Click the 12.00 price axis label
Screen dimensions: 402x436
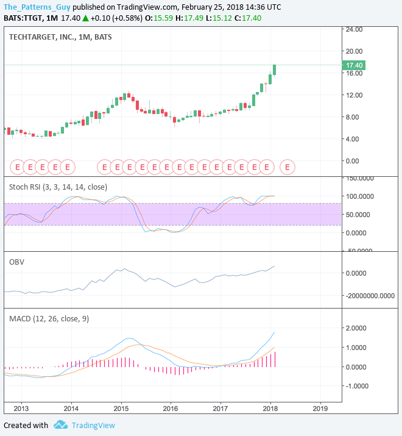pyautogui.click(x=354, y=95)
